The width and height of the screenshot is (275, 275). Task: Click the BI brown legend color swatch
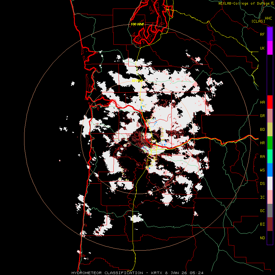pos(270,224)
